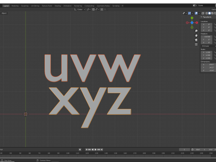Screen dimensions: 216x162
Task: Toggle X-ray view button
Action: [x=203, y=13]
